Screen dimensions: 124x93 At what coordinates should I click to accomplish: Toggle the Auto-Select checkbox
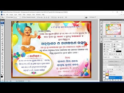(x=7, y=17)
